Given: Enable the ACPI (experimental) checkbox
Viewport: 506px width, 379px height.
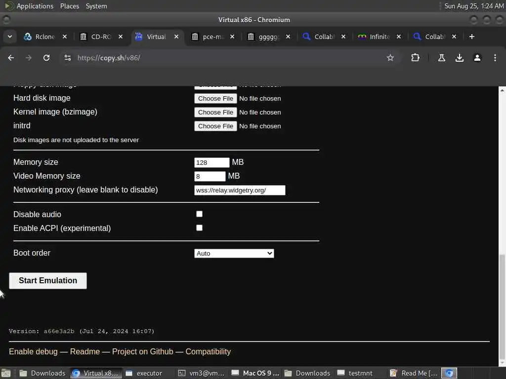Looking at the screenshot, I should (200, 228).
